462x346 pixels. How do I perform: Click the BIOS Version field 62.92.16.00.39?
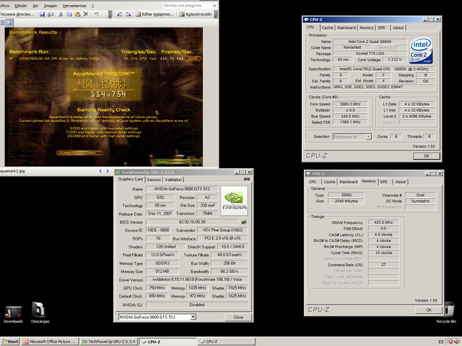(192, 222)
